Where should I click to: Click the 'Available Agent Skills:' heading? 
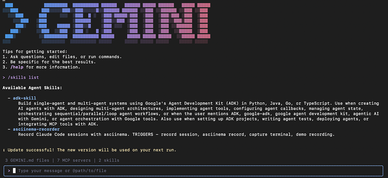(x=33, y=88)
